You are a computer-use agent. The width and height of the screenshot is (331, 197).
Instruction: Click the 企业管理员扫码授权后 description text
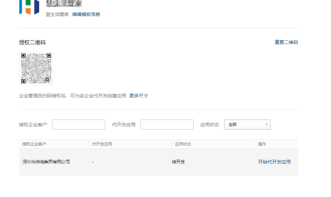coord(72,96)
